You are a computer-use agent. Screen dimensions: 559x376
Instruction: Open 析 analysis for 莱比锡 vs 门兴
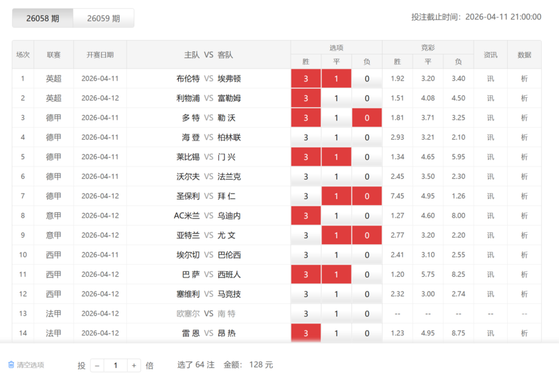point(524,157)
